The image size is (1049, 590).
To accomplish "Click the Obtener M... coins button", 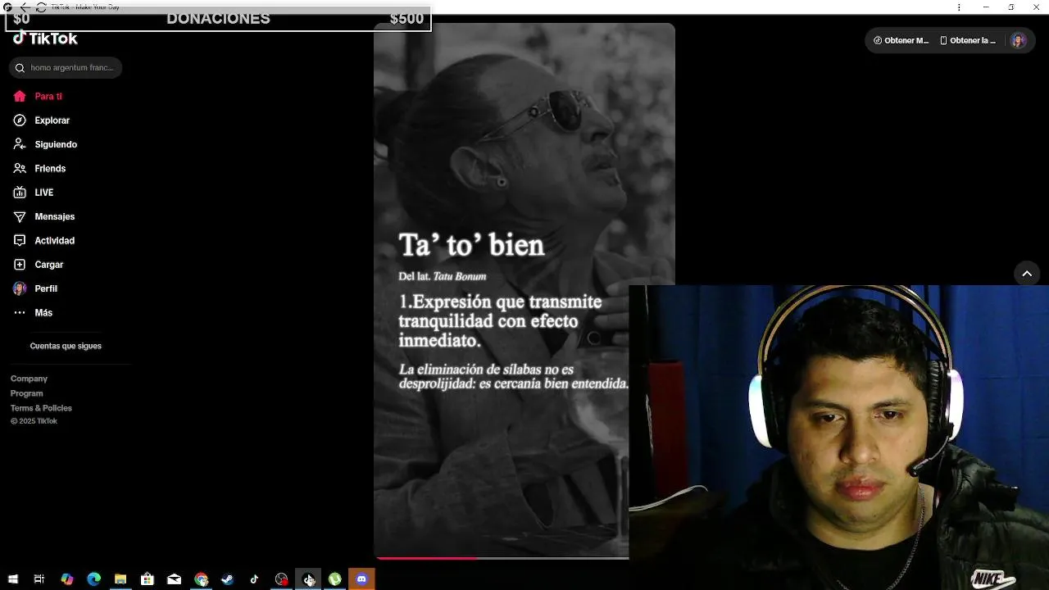I will 901,40.
